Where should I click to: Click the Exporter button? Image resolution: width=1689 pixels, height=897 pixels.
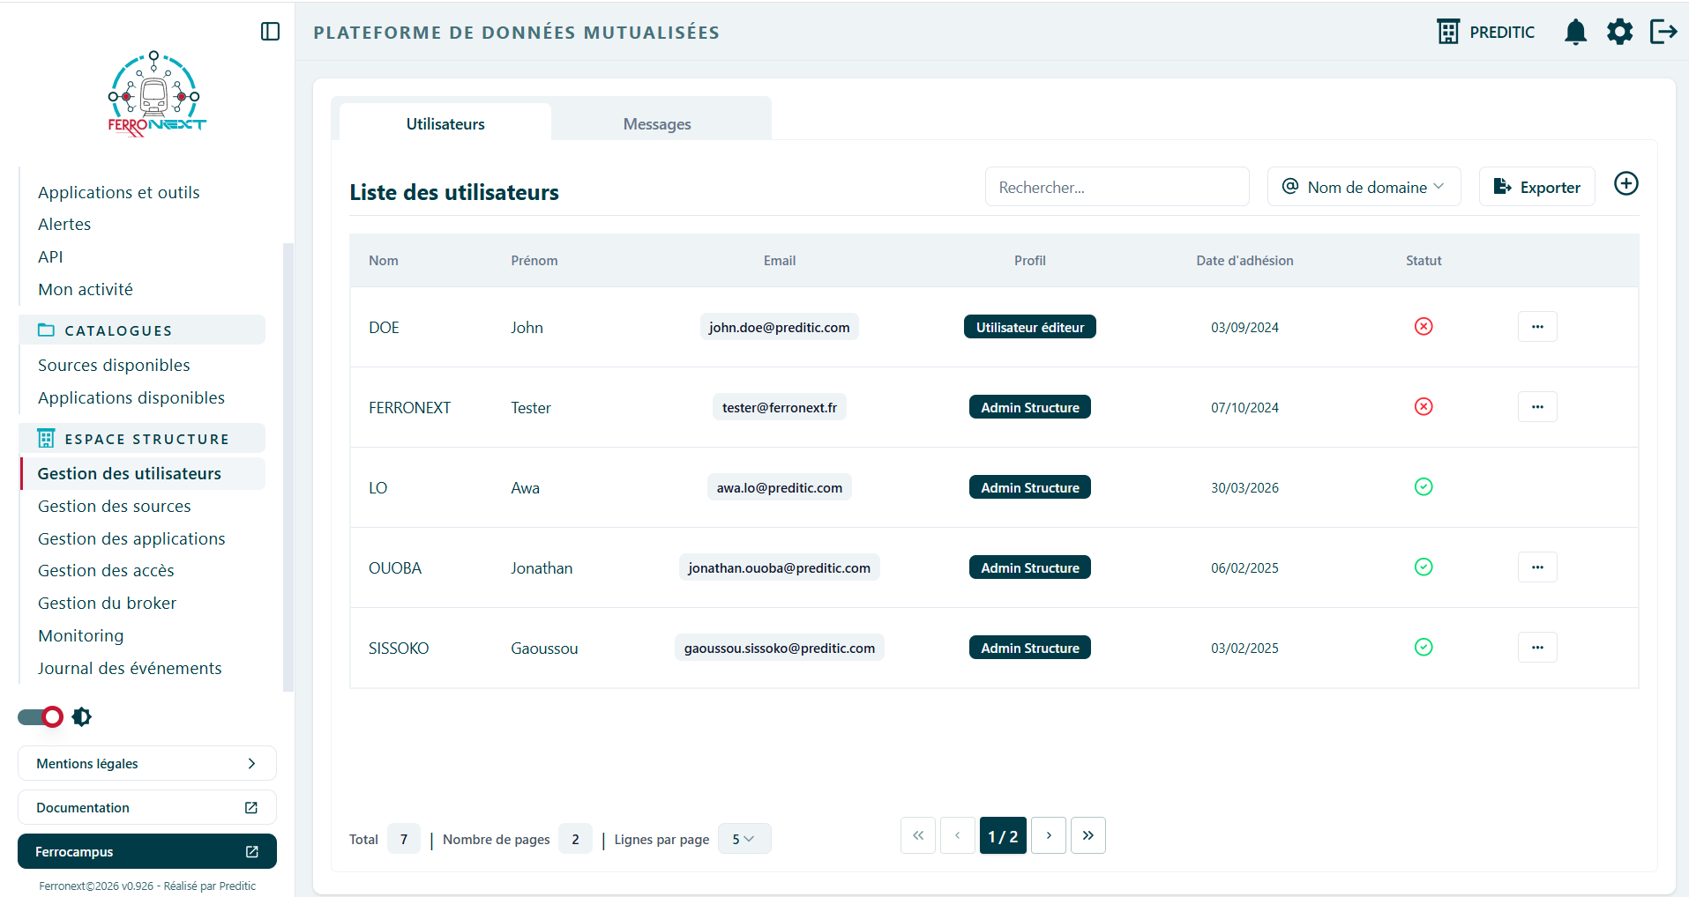1536,187
